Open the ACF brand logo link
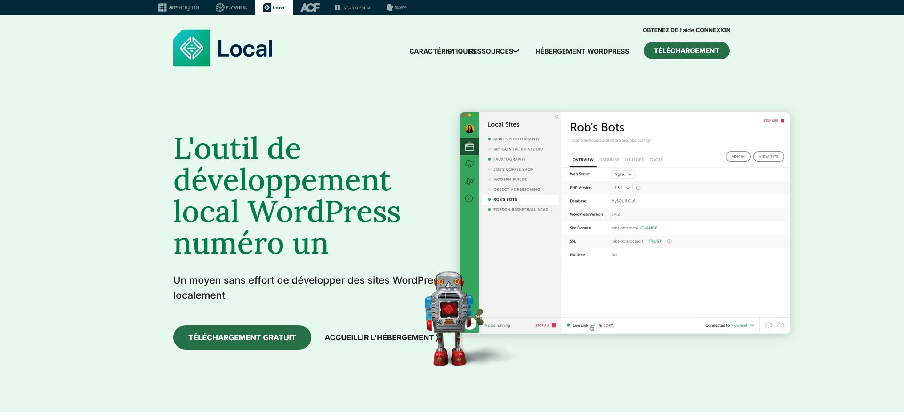The width and height of the screenshot is (904, 418). pyautogui.click(x=310, y=8)
